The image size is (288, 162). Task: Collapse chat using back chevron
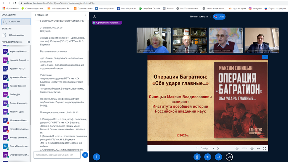[35, 15]
